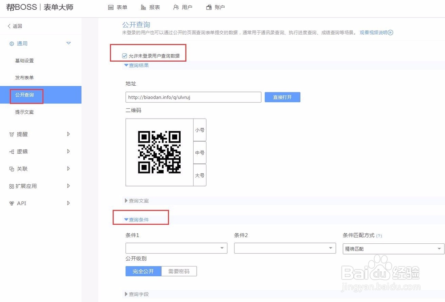Click the QR code image
This screenshot has width=445, height=302.
[x=159, y=152]
